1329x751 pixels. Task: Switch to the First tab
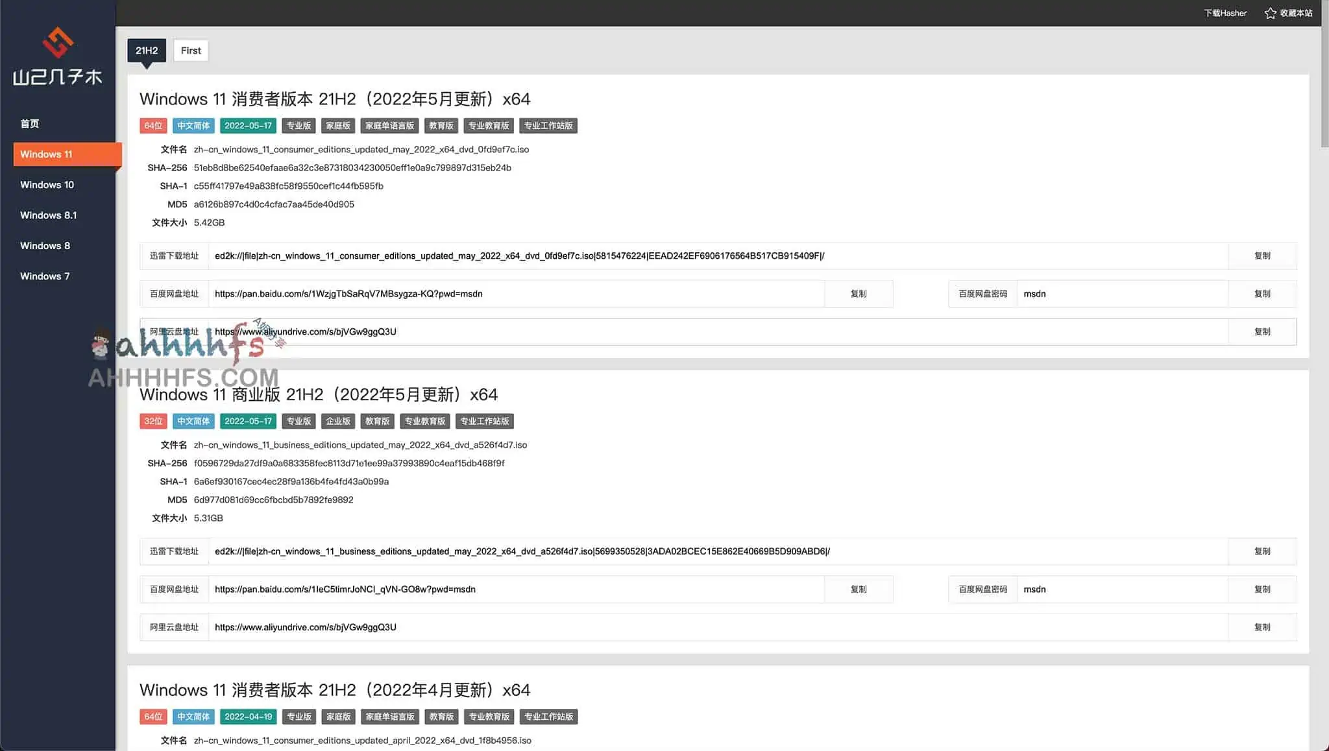[x=190, y=50]
